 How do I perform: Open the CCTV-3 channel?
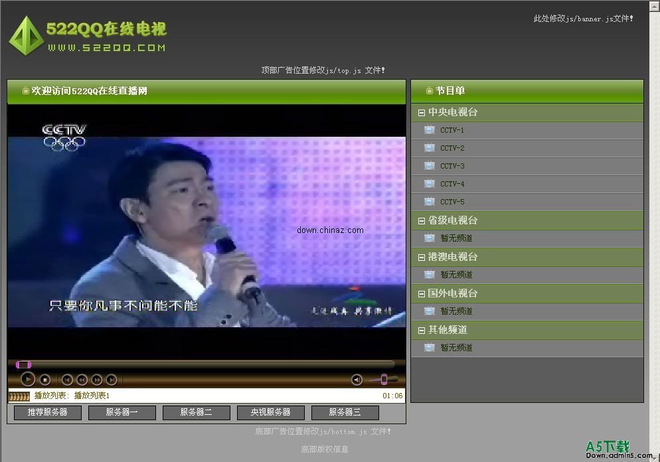click(452, 167)
